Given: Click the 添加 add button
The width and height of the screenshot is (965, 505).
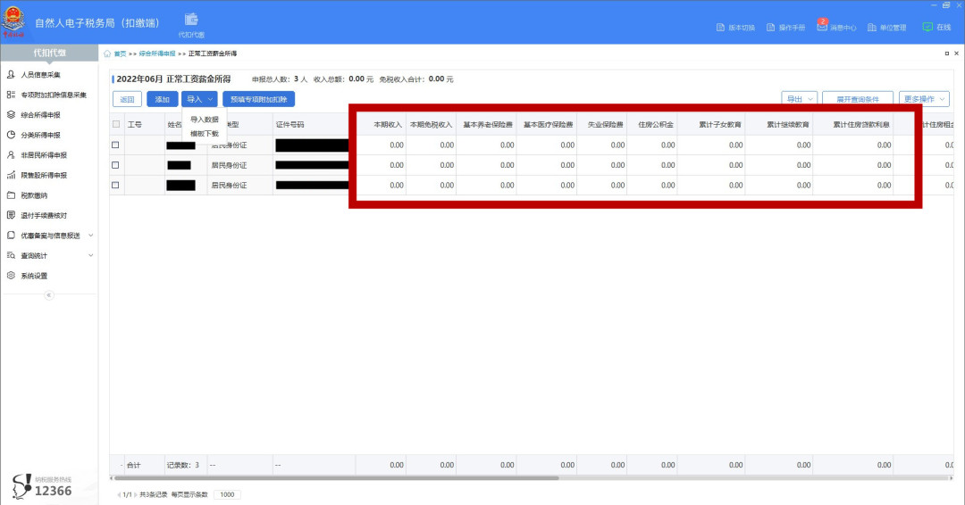Looking at the screenshot, I should pyautogui.click(x=162, y=99).
